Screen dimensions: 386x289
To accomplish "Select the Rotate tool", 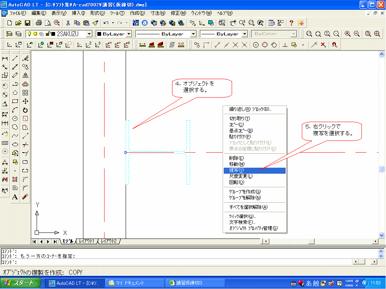I will coord(25,110).
